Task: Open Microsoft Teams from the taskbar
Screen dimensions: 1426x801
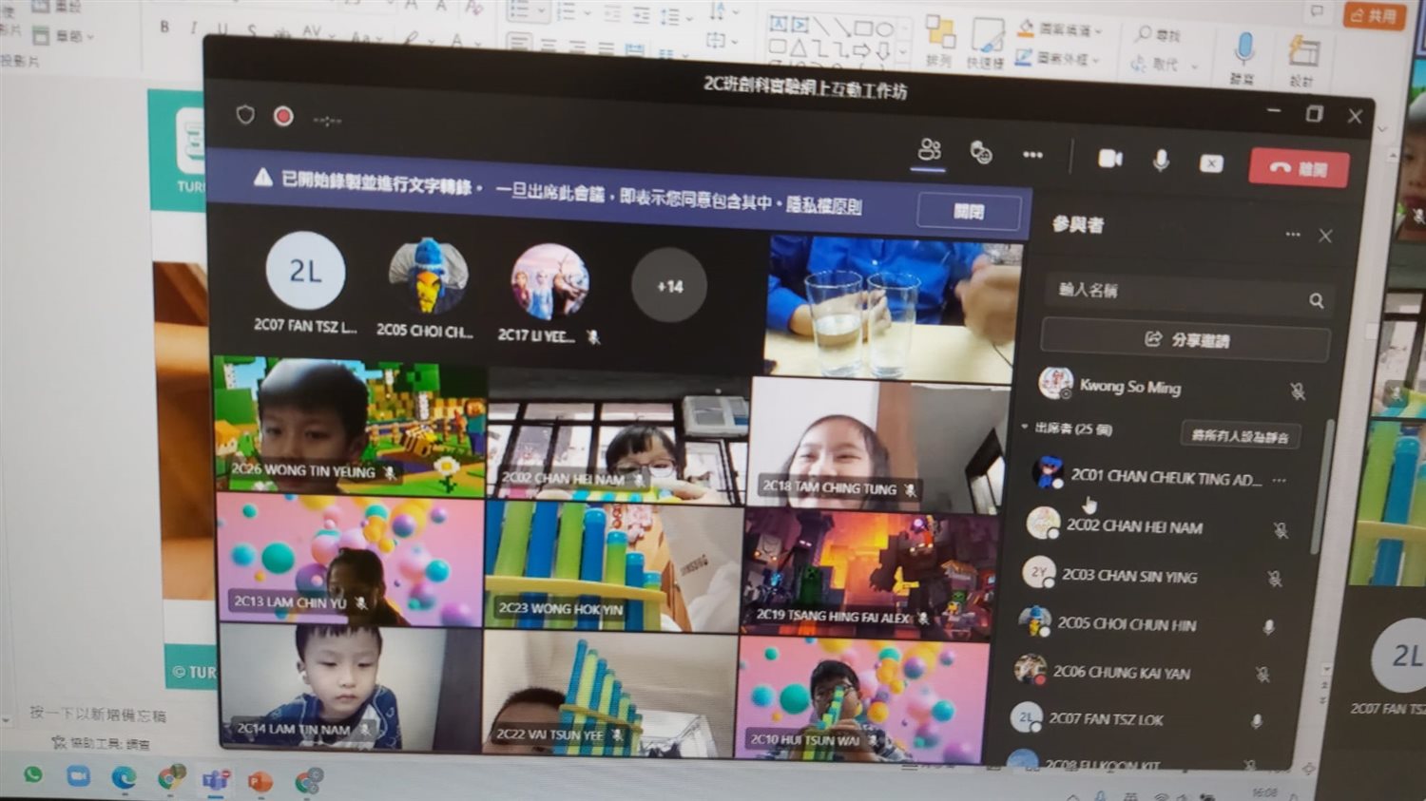Action: [x=215, y=781]
